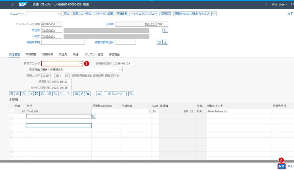The width and height of the screenshot is (294, 170).
Task: Switch to the 明細詳細 tab
Action: [x=48, y=54]
